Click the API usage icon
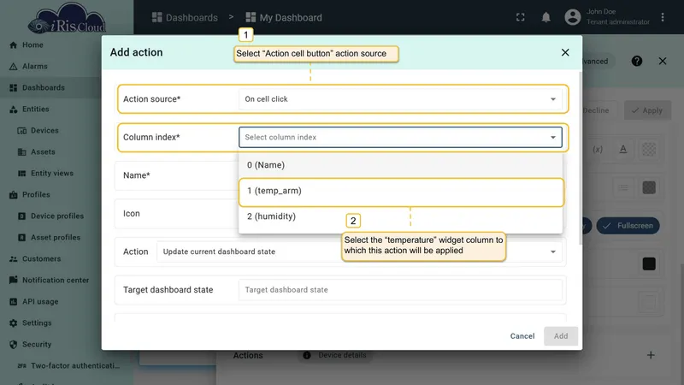Viewport: 684px width, 385px height. (13, 302)
